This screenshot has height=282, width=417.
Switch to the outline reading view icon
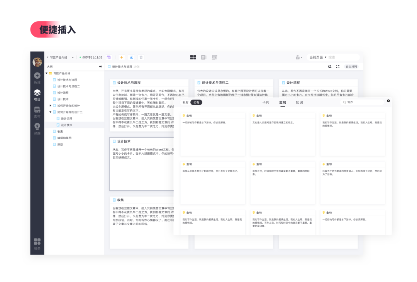coord(214,57)
